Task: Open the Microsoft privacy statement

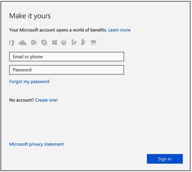Action: (x=36, y=144)
